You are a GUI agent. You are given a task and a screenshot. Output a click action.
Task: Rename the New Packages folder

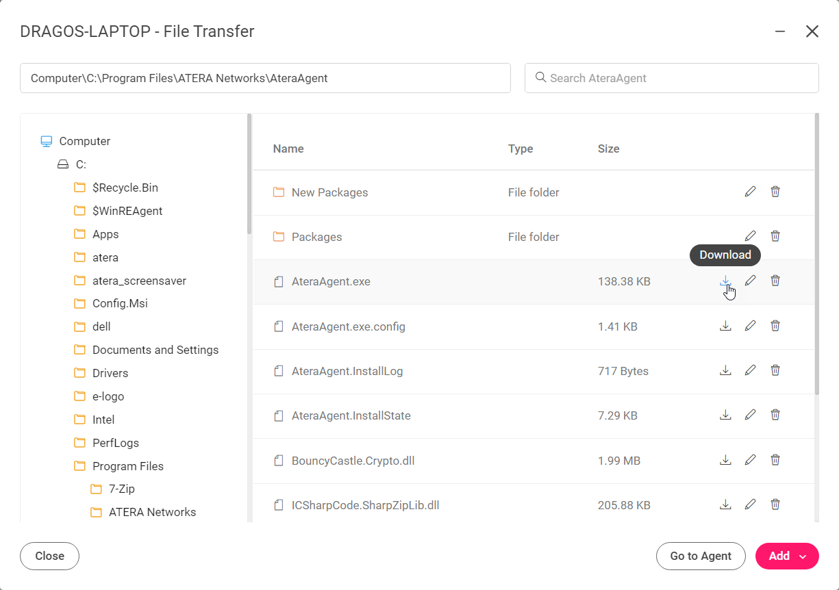(750, 192)
